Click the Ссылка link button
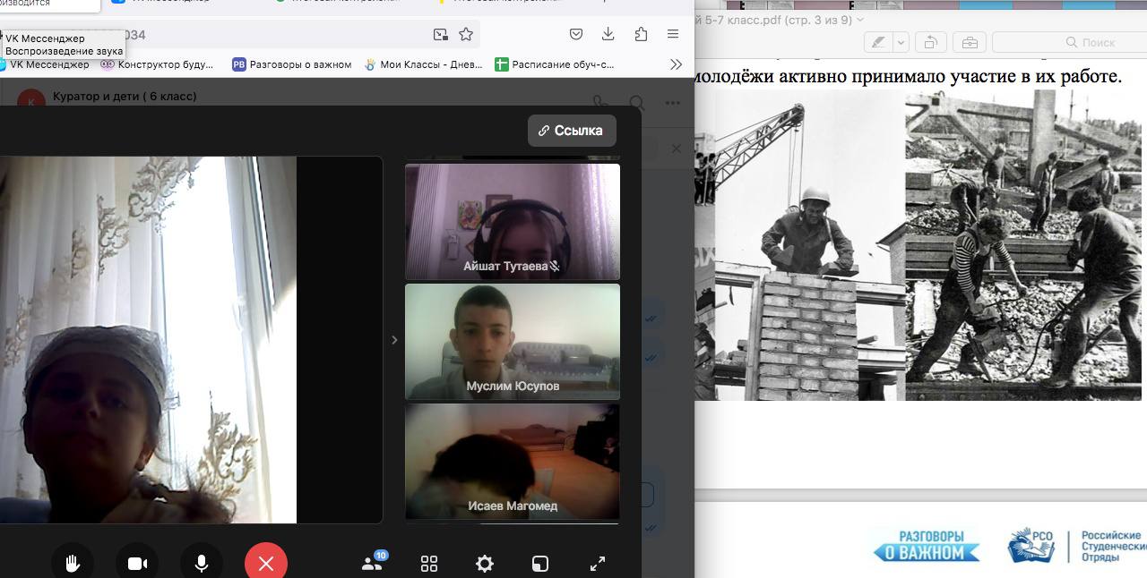The image size is (1147, 578). 571,131
